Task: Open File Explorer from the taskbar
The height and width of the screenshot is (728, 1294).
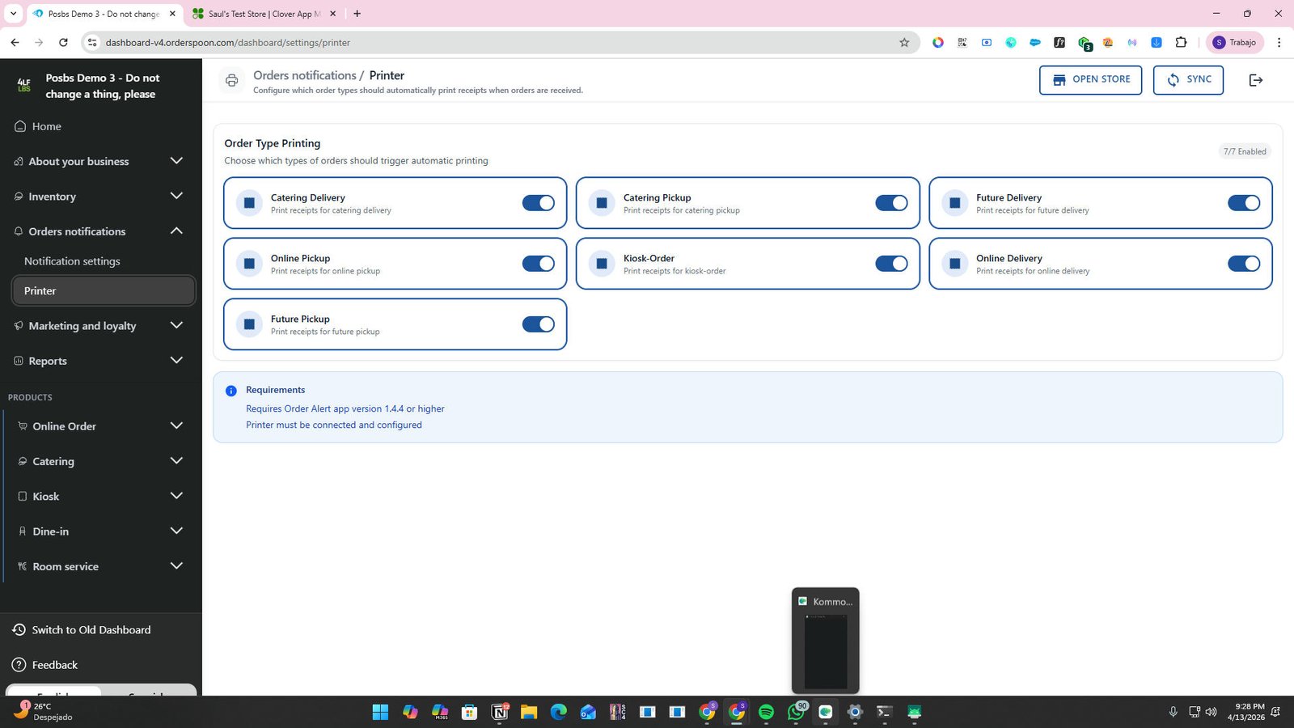Action: [529, 712]
